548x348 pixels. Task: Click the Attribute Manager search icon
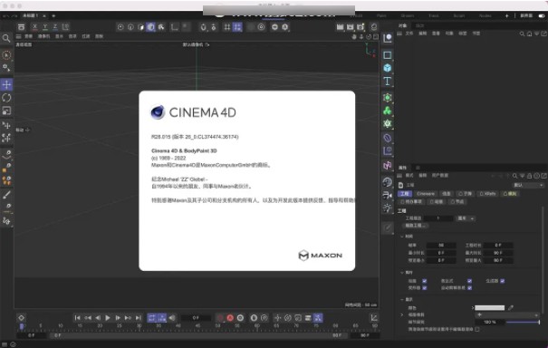click(x=514, y=176)
